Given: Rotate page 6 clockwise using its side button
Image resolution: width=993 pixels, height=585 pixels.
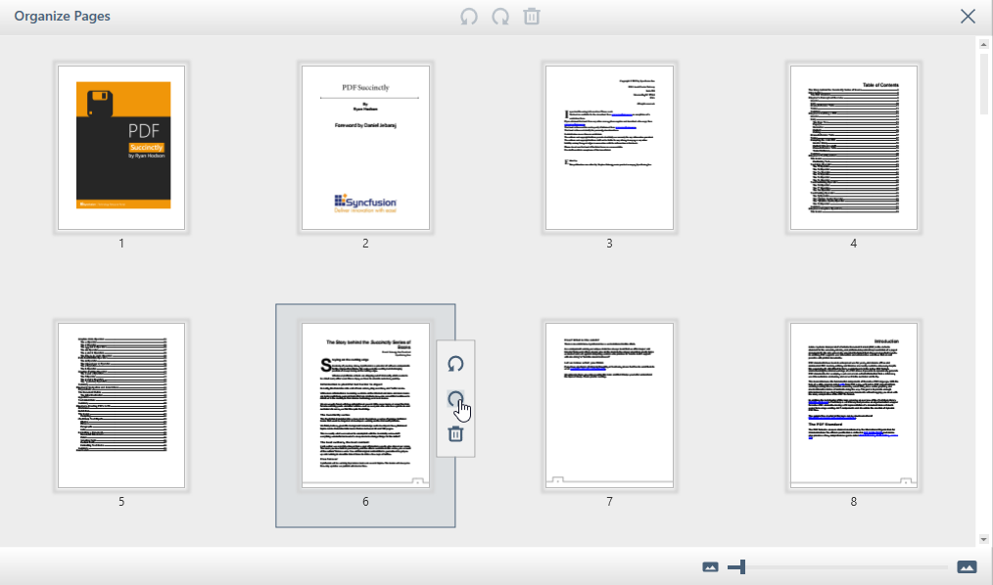Looking at the screenshot, I should (x=455, y=399).
